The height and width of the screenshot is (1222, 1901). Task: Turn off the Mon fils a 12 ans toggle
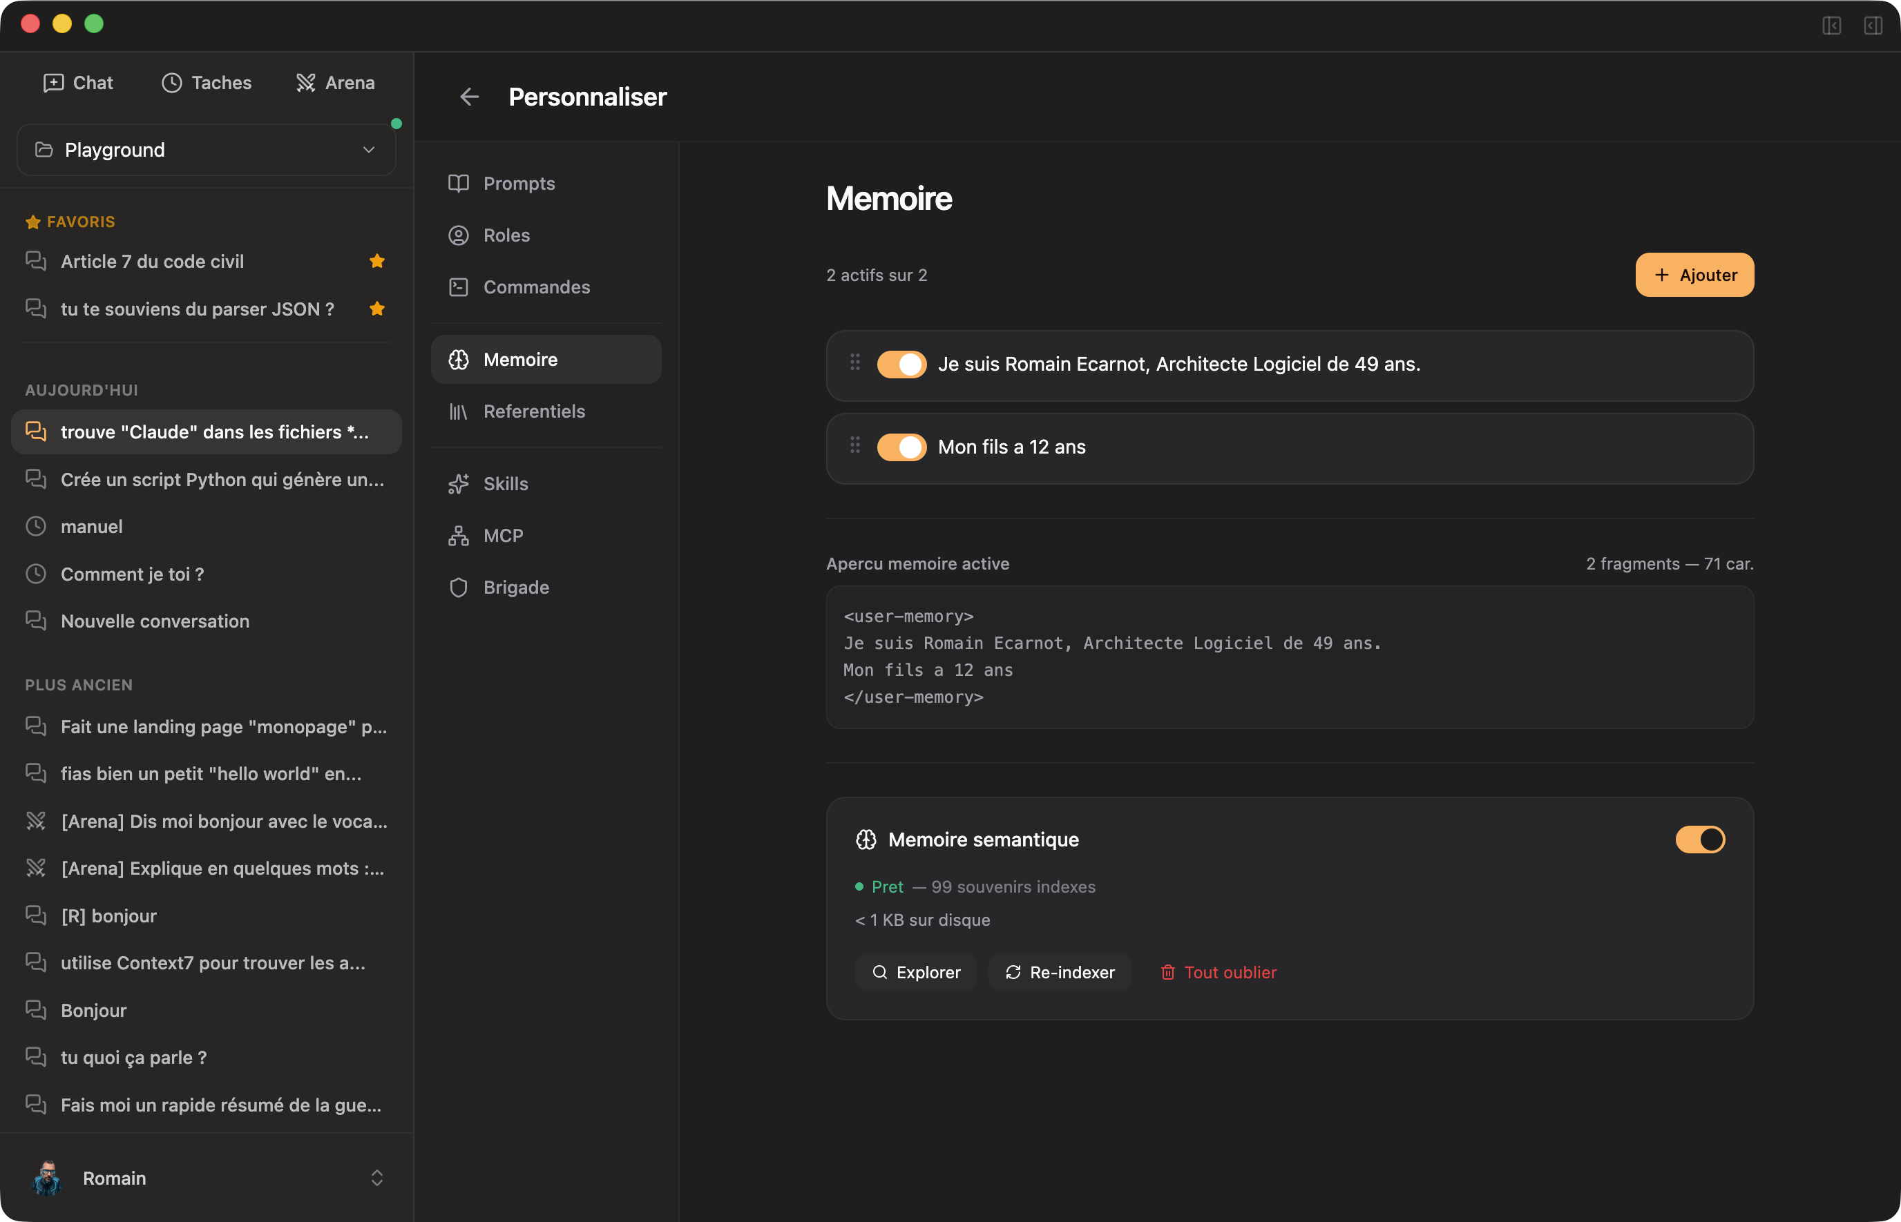901,447
